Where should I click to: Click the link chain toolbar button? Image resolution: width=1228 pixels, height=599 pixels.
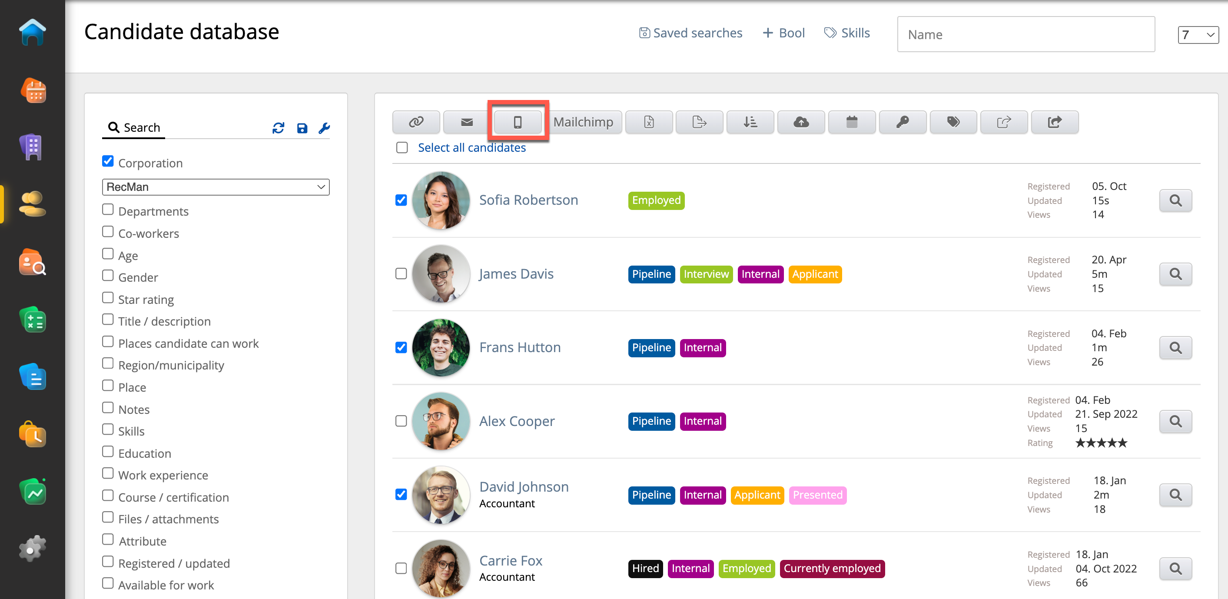click(x=416, y=122)
